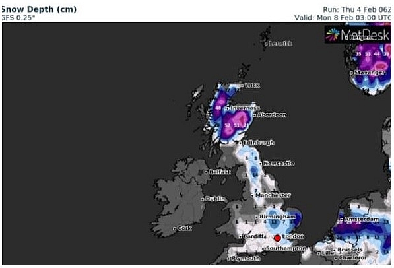Click the Dublin city label

215,199
